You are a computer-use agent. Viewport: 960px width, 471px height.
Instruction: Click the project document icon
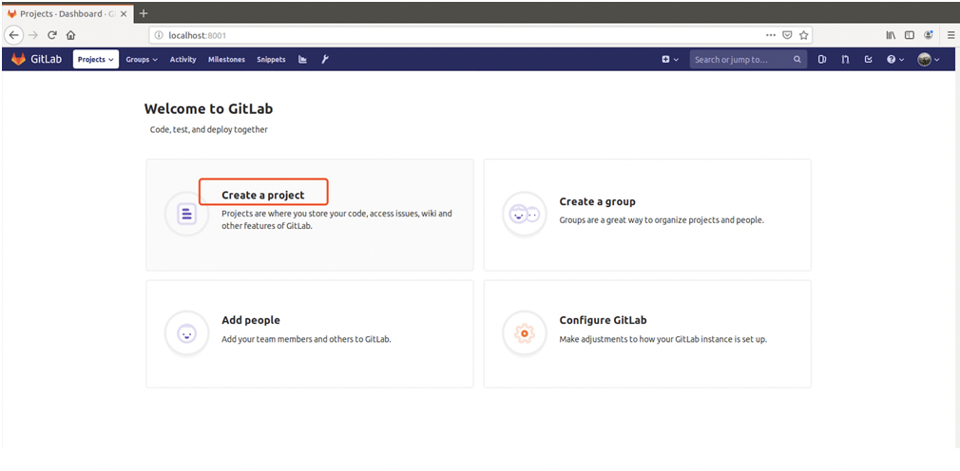coord(186,214)
